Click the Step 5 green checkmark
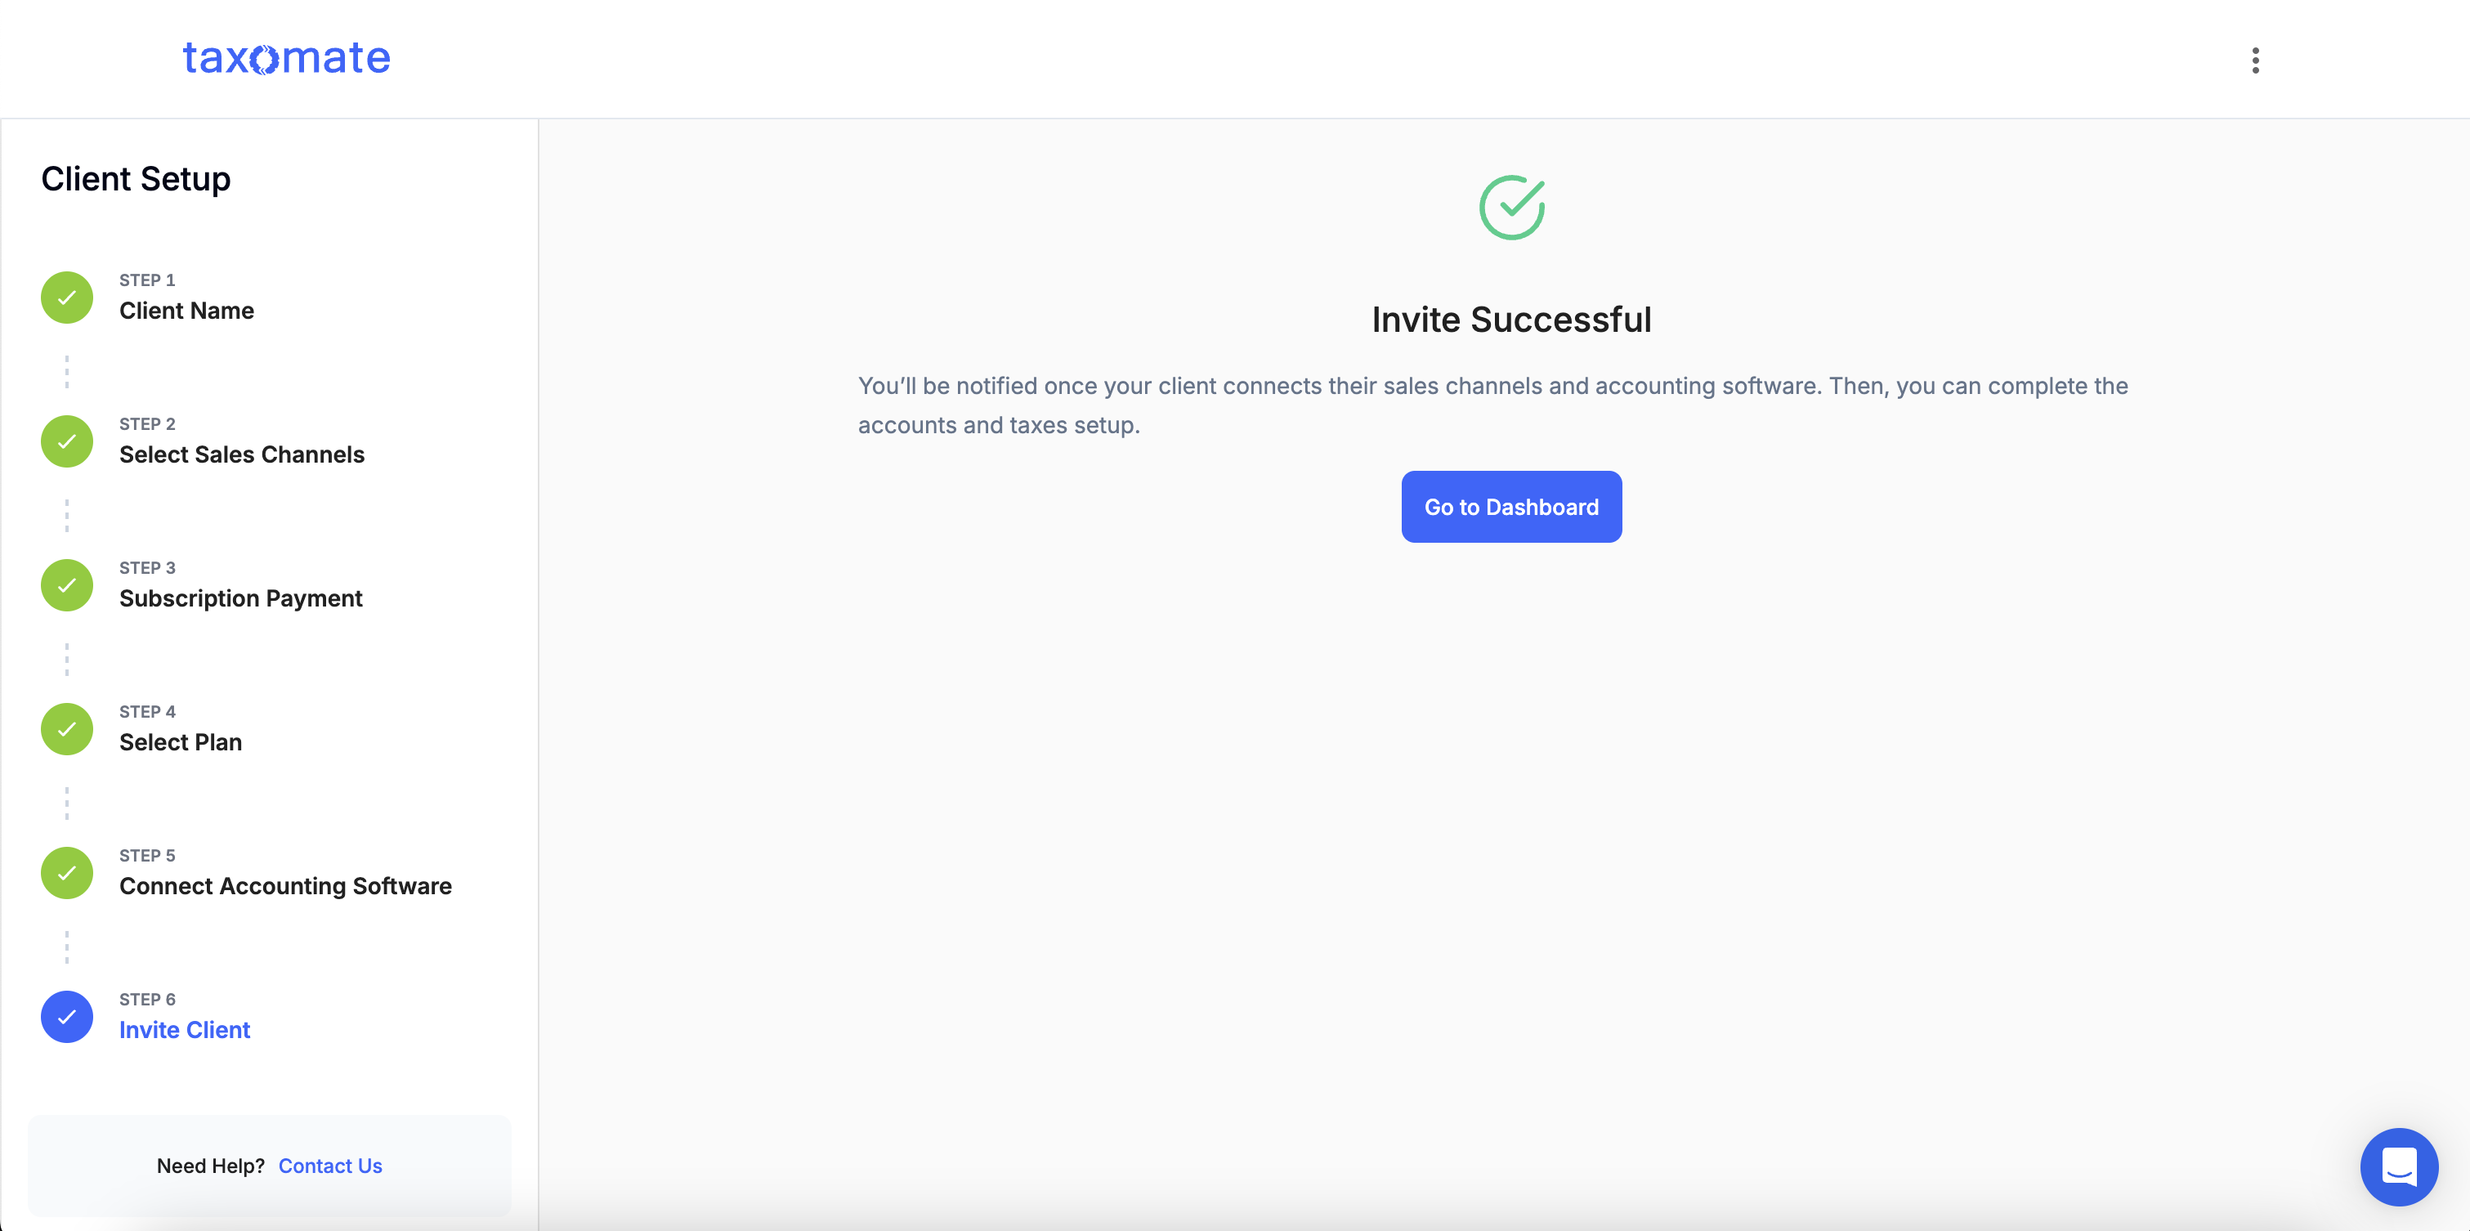Viewport: 2470px width, 1231px height. click(67, 872)
